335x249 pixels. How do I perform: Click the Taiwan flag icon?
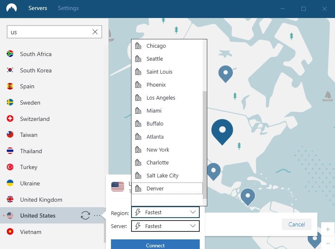coord(10,134)
